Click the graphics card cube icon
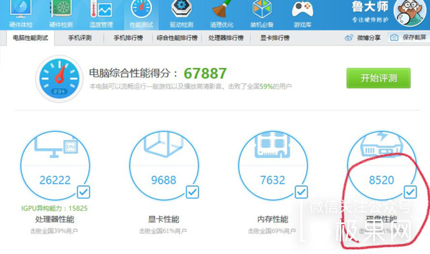Viewport: 430px width, 254px height. [164, 144]
